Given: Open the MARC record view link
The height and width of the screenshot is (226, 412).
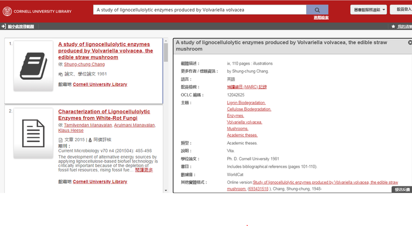Looking at the screenshot, I should point(247,87).
